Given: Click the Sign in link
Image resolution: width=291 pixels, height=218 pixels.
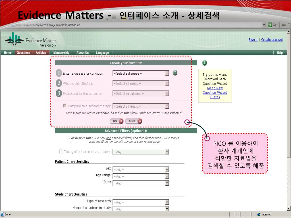Looking at the screenshot, I should [253, 40].
